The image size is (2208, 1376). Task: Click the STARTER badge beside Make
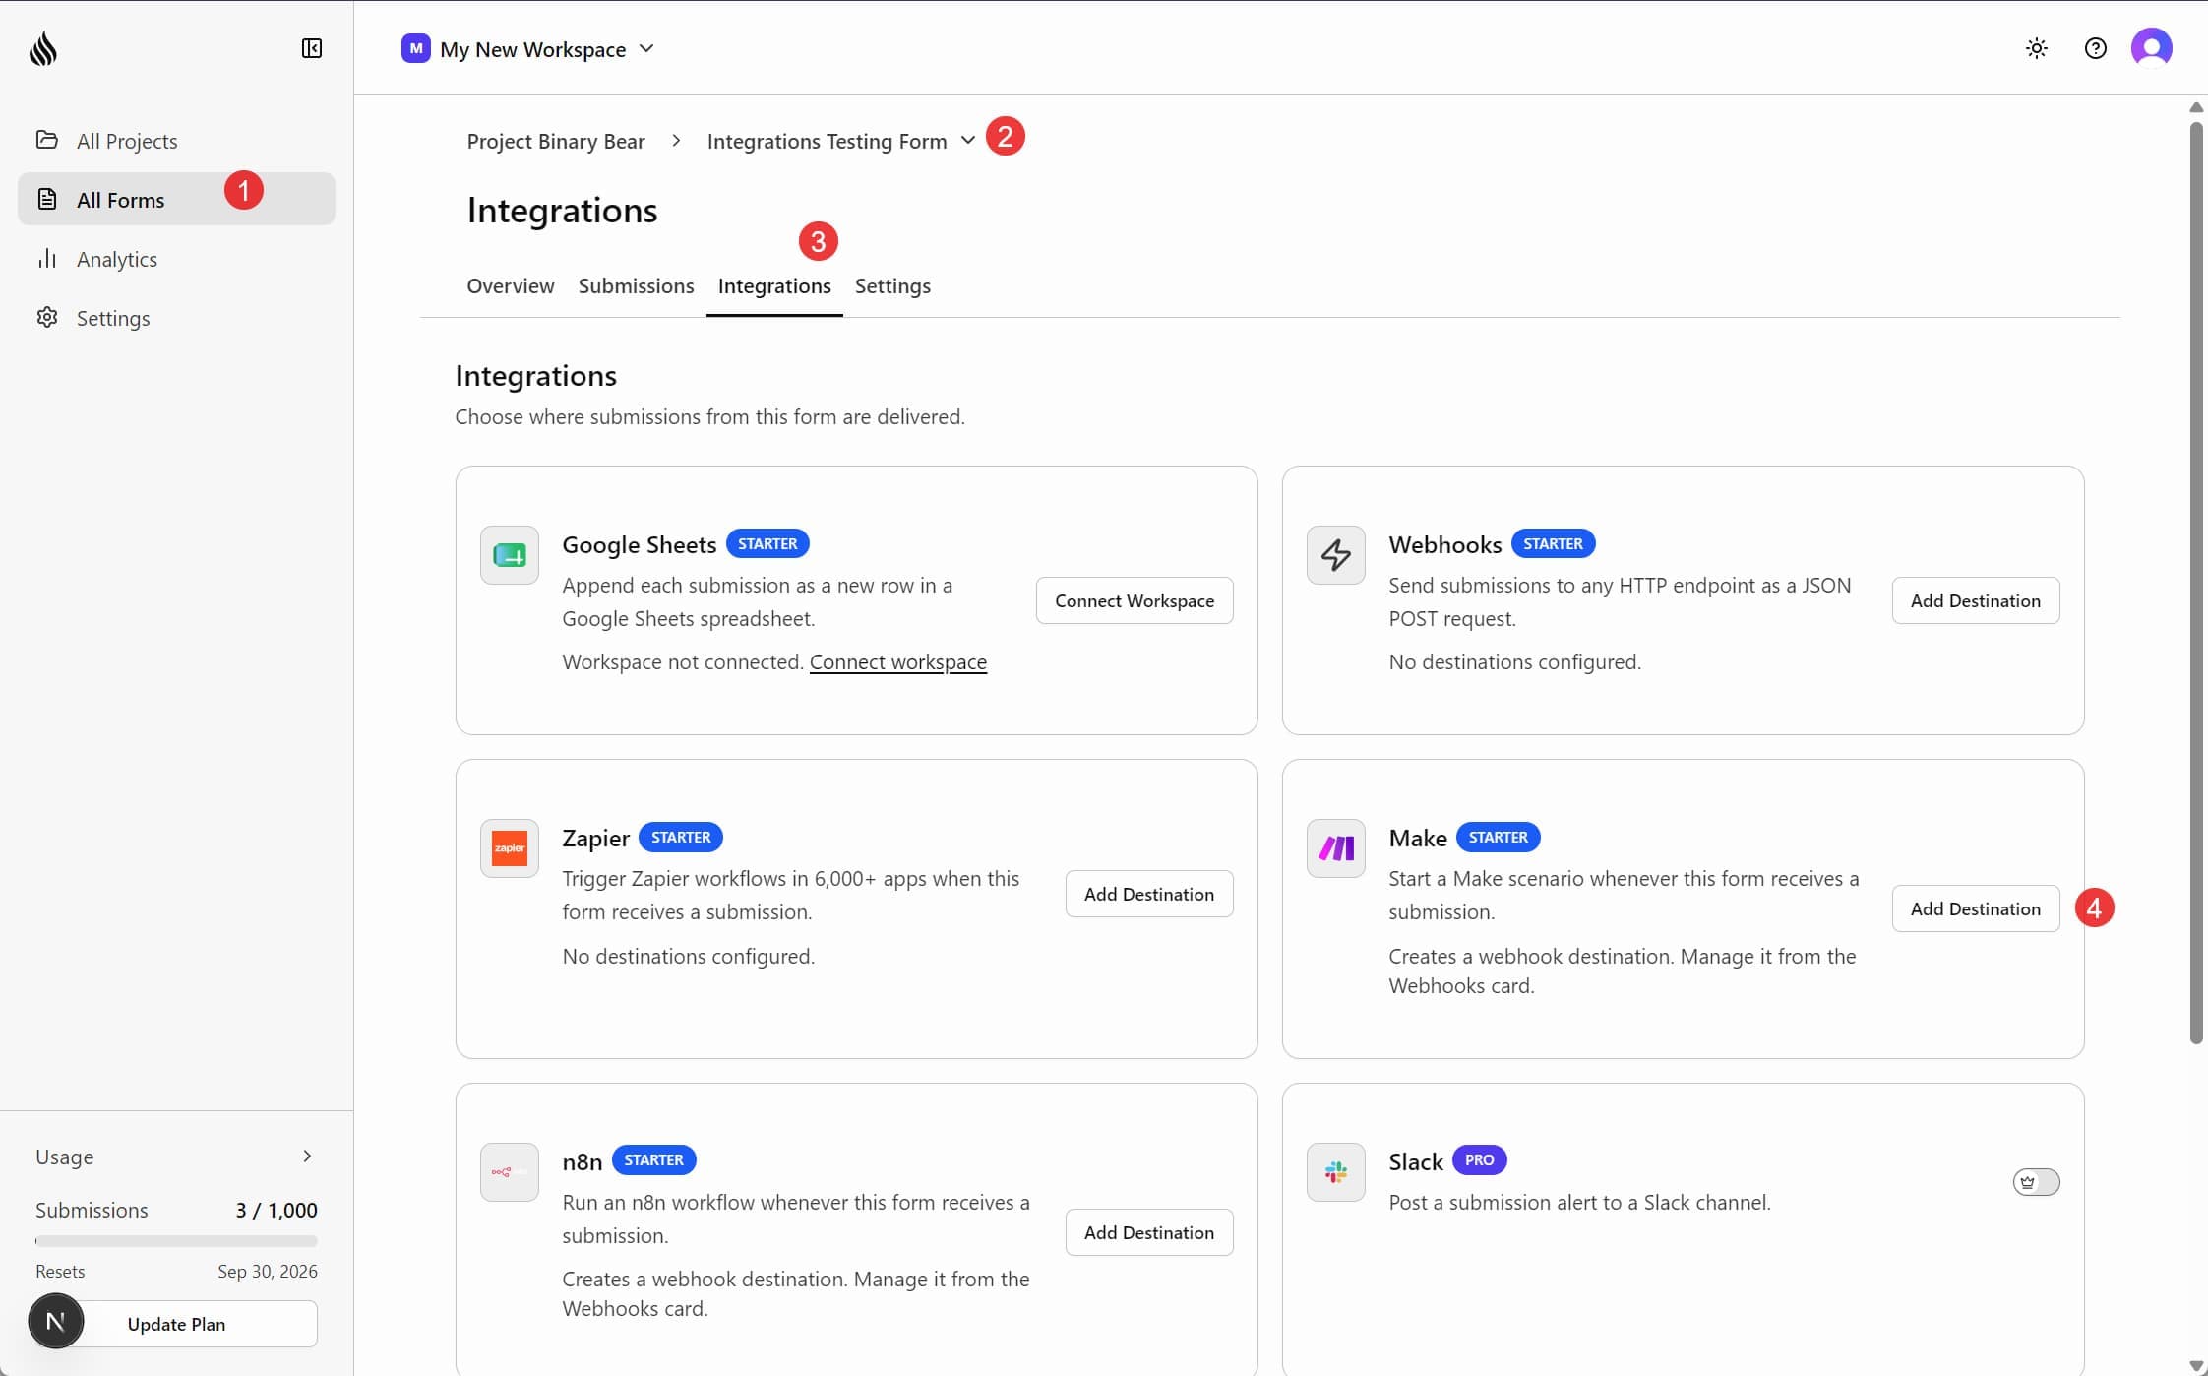click(1498, 837)
